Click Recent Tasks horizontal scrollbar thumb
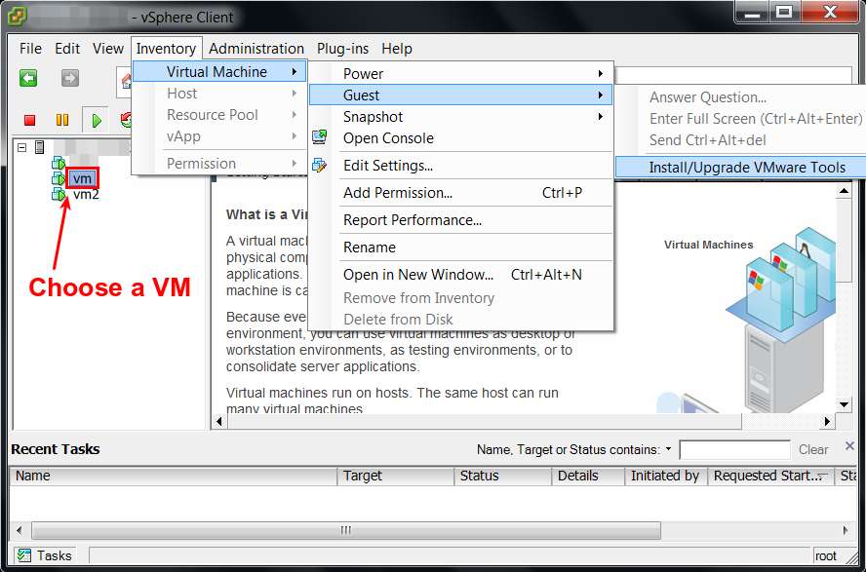Viewport: 866px width, 572px height. [346, 531]
